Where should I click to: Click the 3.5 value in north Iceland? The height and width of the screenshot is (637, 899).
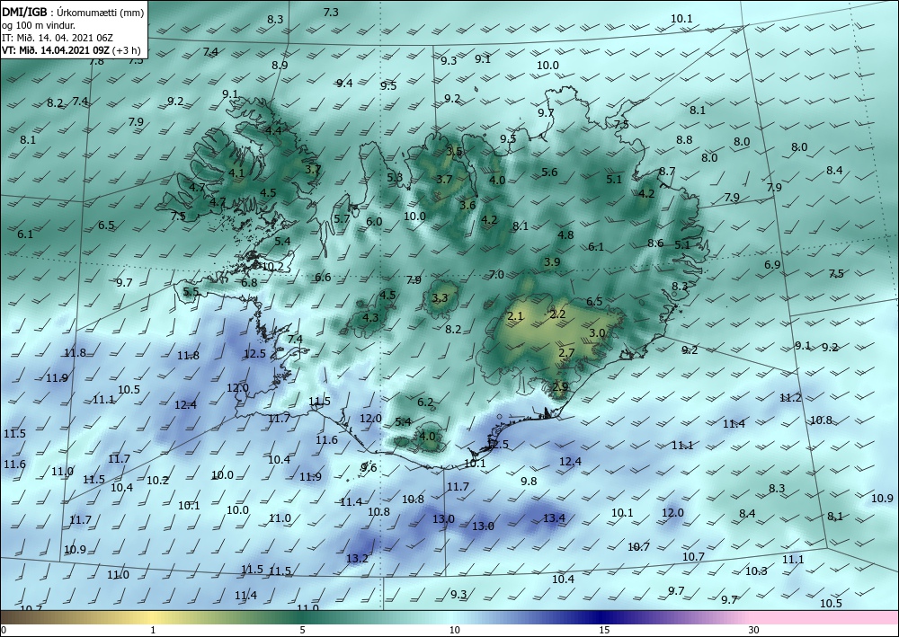454,152
